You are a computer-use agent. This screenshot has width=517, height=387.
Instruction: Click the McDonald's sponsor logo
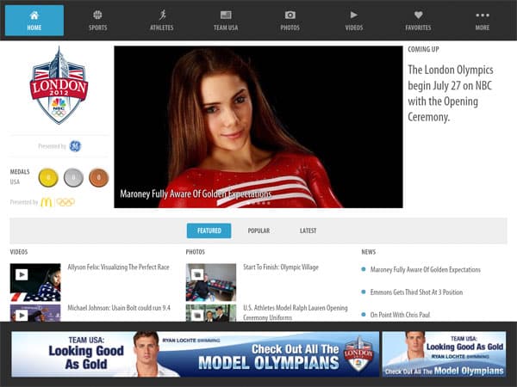pyautogui.click(x=47, y=202)
